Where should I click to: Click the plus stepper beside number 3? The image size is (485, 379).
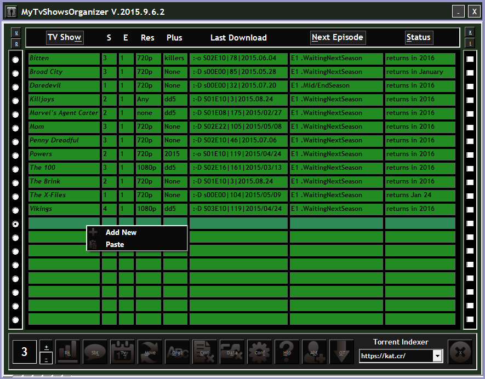coord(47,347)
